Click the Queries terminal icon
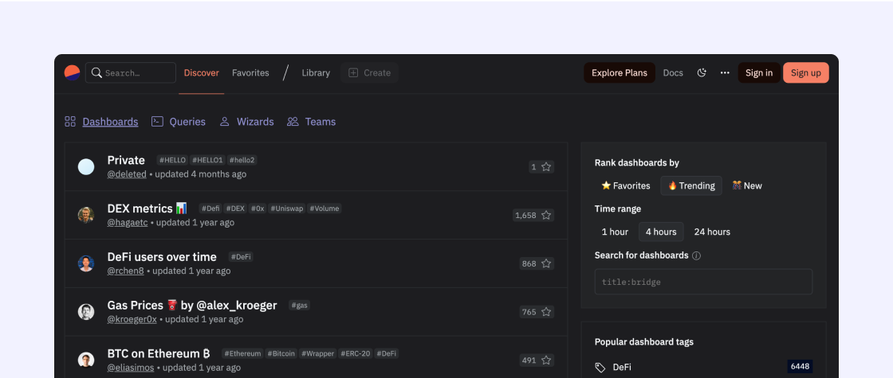This screenshot has width=893, height=378. tap(157, 122)
